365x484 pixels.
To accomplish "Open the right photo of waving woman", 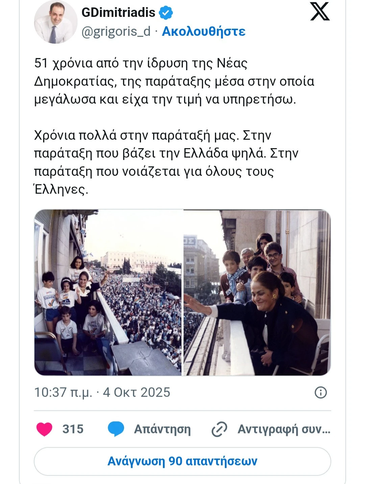I will 257,292.
